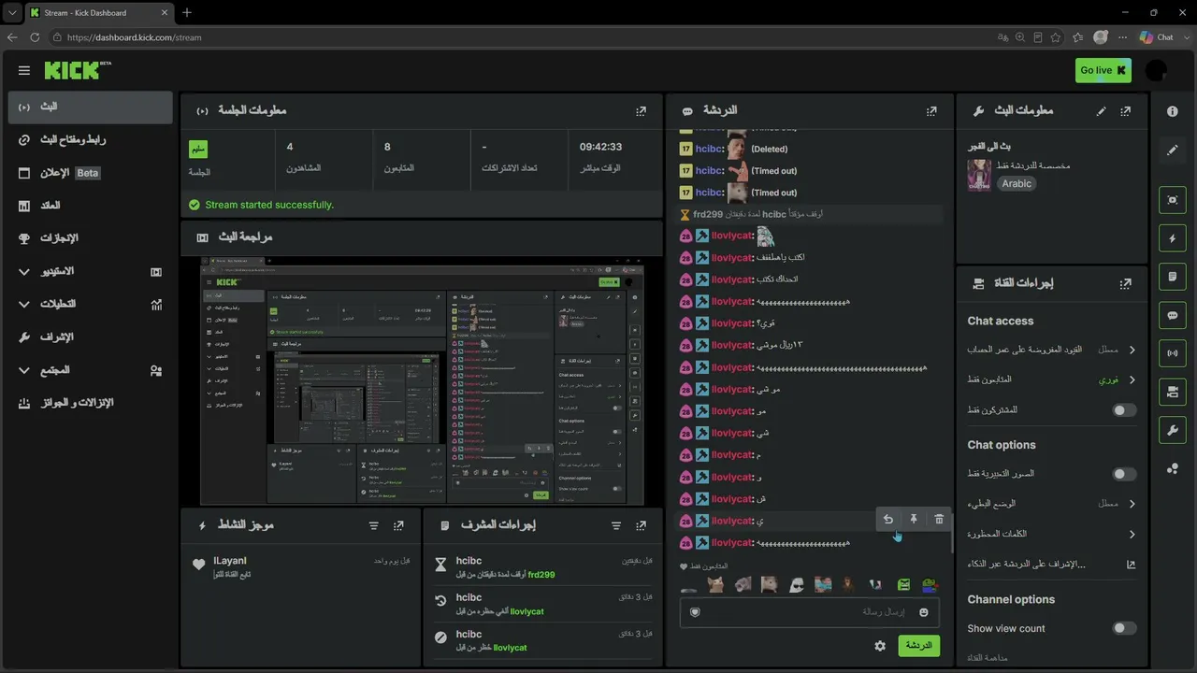The width and height of the screenshot is (1197, 673).
Task: Reply to the hovered llovlycat message
Action: click(x=888, y=520)
